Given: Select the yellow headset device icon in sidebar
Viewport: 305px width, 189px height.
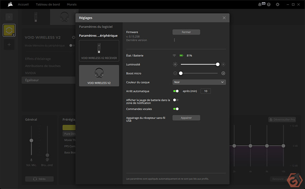Looking at the screenshot, I should [9, 30].
